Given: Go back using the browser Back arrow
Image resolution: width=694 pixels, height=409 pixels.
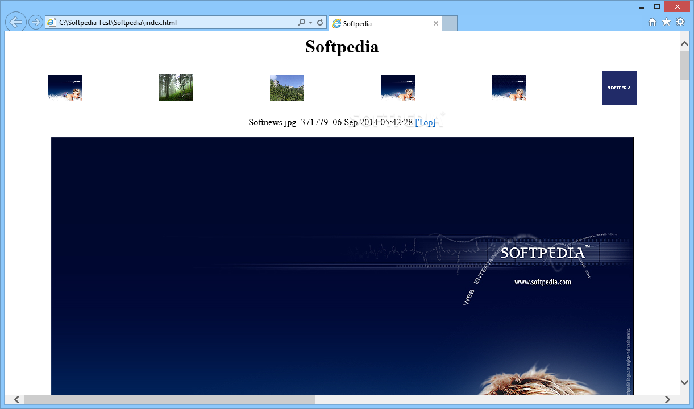Looking at the screenshot, I should (16, 22).
